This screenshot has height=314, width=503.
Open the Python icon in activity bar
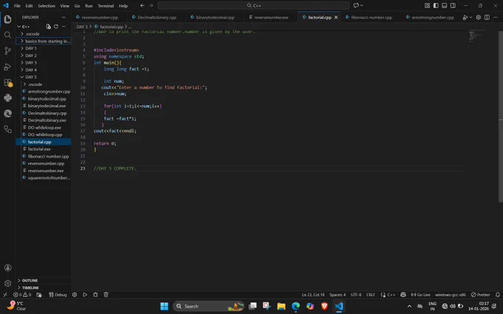click(7, 98)
